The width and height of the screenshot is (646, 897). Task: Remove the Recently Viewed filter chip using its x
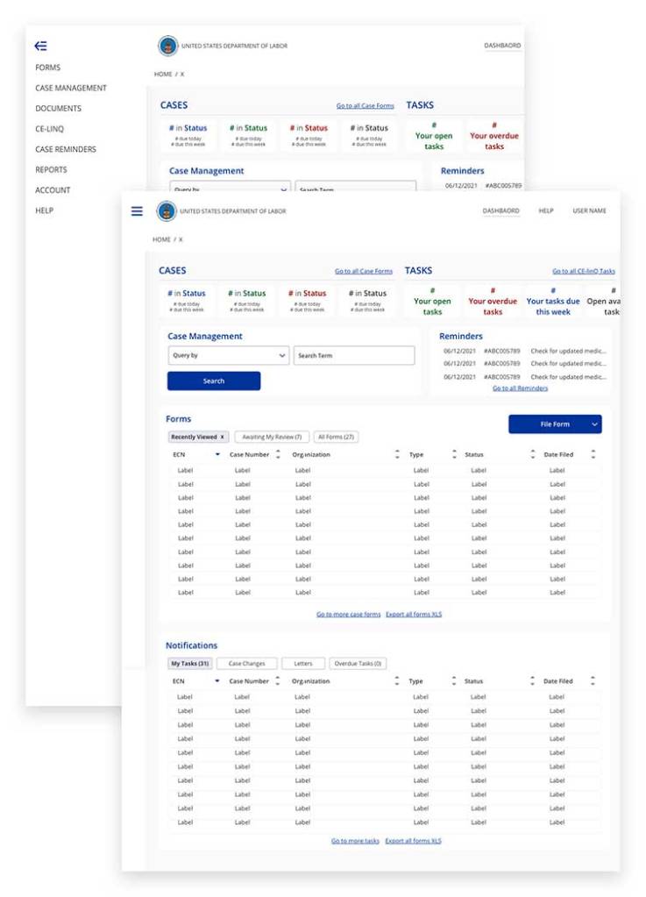click(x=222, y=437)
